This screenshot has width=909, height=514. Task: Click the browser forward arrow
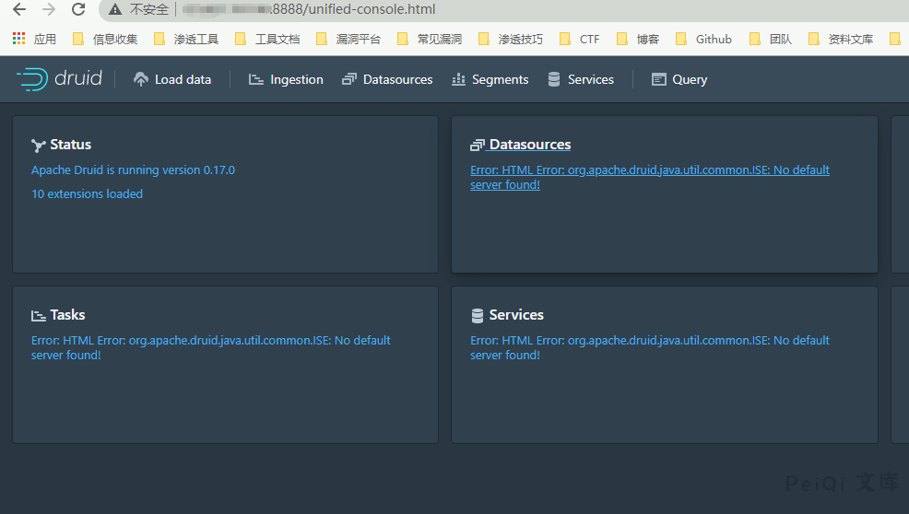point(49,10)
